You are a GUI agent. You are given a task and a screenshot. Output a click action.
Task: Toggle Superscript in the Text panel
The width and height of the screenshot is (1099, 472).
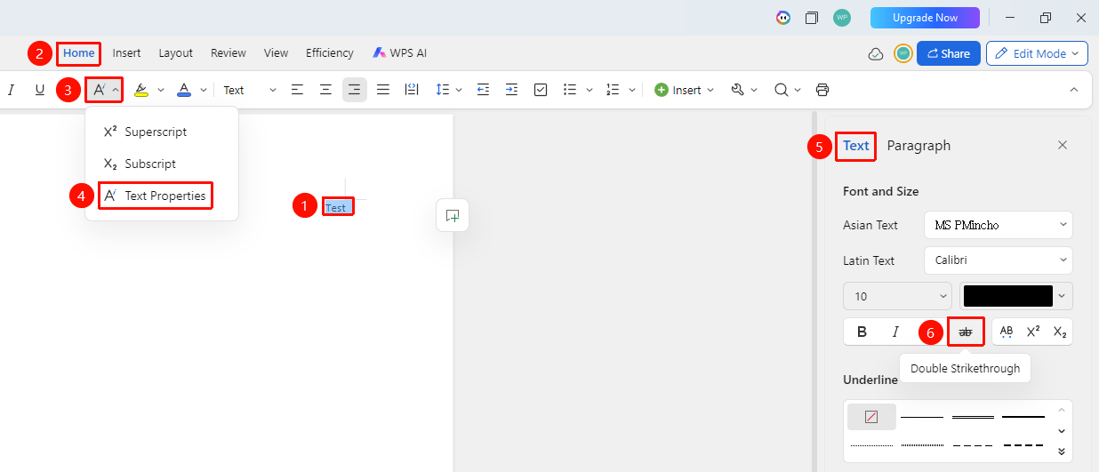click(x=1033, y=332)
